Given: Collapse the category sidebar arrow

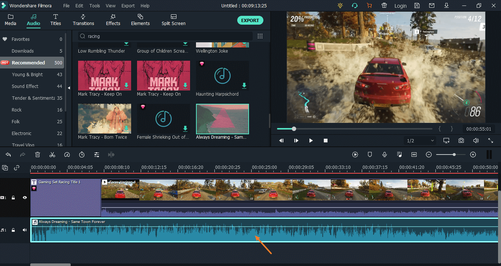Looking at the screenshot, I should [69, 88].
